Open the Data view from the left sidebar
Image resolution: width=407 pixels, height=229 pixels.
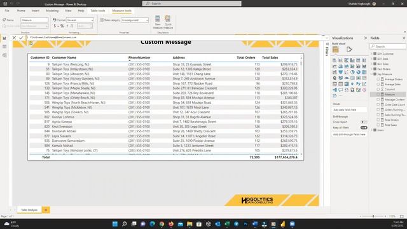point(4,46)
